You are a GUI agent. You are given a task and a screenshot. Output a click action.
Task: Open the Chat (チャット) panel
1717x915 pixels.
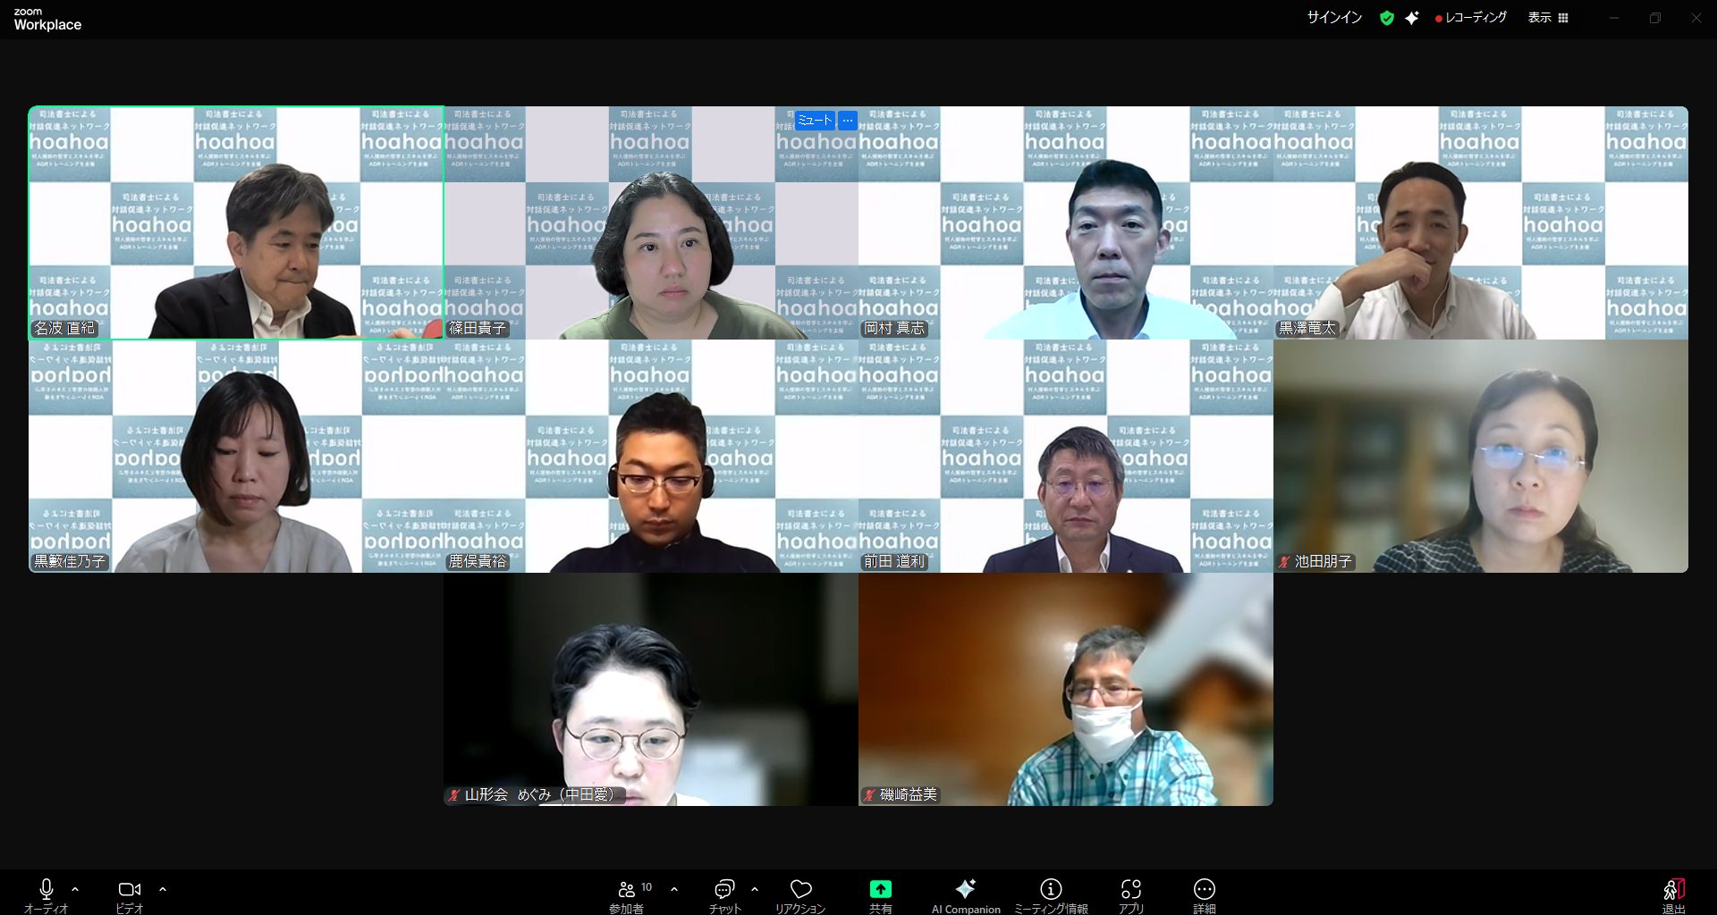pyautogui.click(x=724, y=895)
